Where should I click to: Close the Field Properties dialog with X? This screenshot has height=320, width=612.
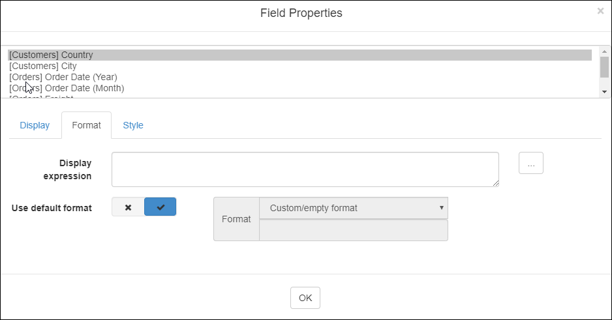(600, 11)
